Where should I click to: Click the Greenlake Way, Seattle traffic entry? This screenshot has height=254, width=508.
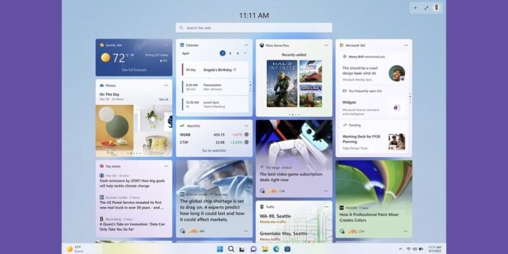(284, 236)
